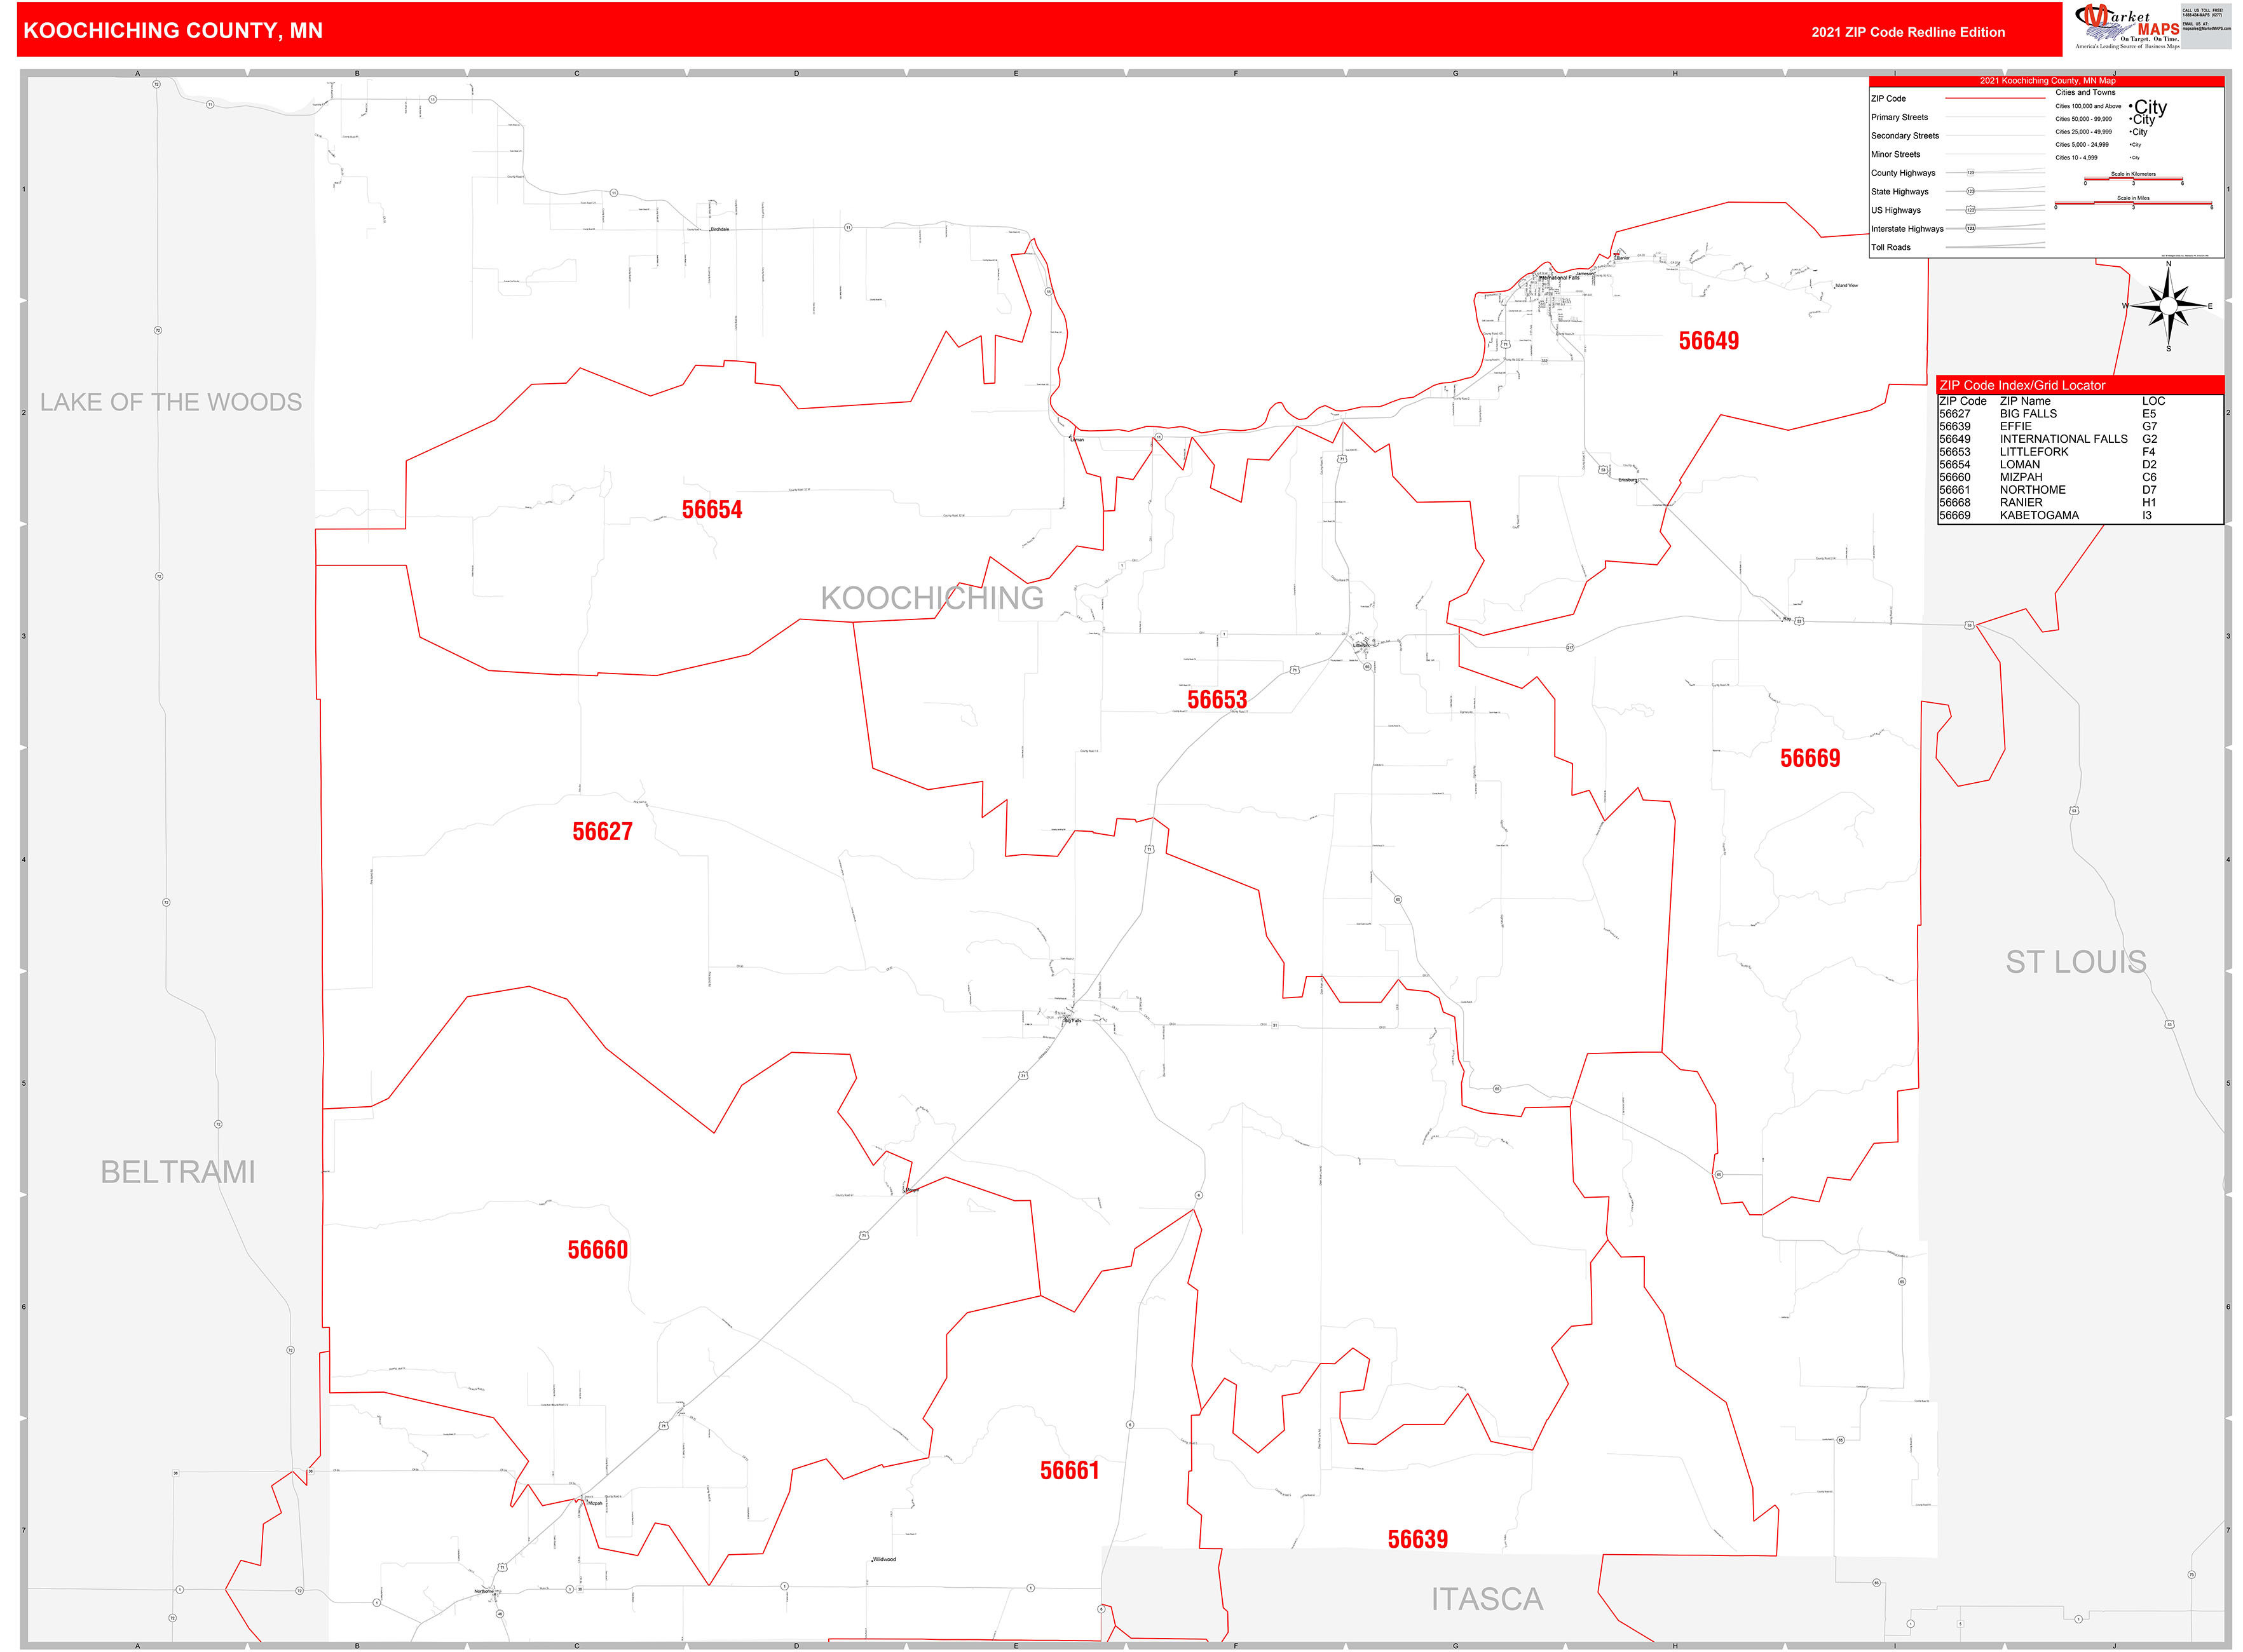Select the County Highways shield icon in legend
Viewport: 2243px width, 1652px height.
(x=1971, y=173)
